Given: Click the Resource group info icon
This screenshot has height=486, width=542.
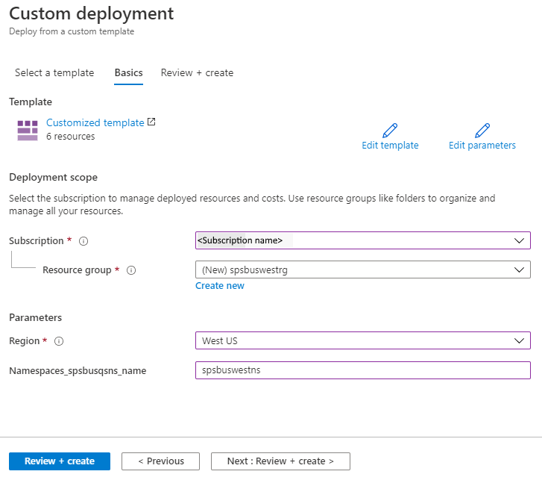Looking at the screenshot, I should (x=131, y=270).
